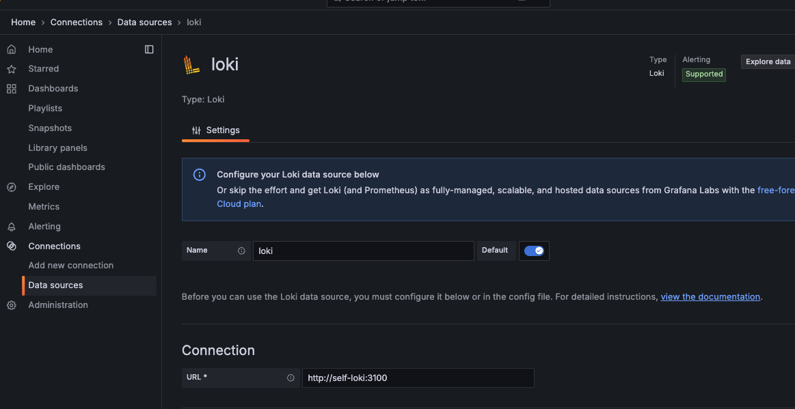Open the Settings tab
This screenshot has width=795, height=409.
coord(215,130)
